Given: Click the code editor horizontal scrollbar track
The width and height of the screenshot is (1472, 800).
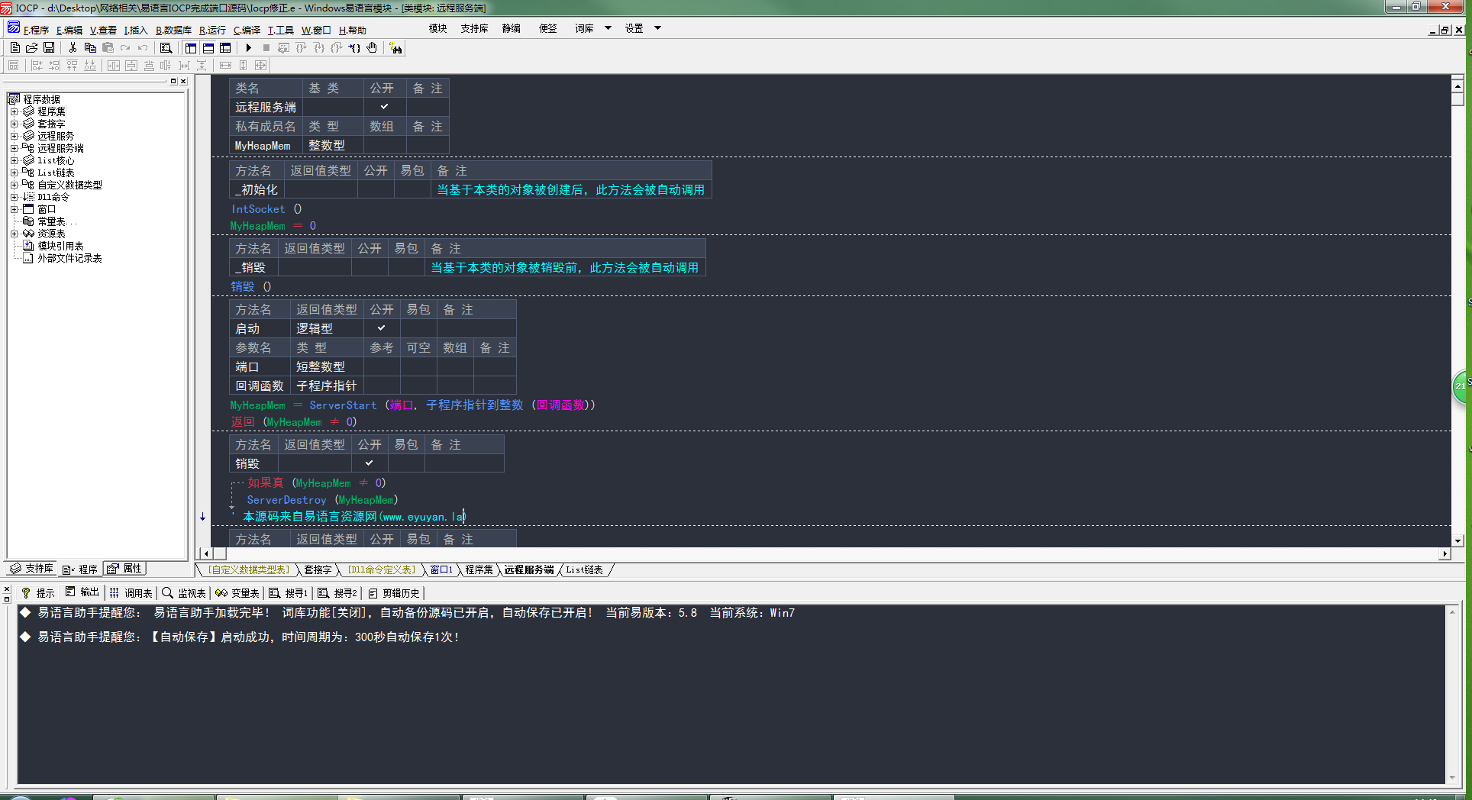Looking at the screenshot, I should coord(832,553).
